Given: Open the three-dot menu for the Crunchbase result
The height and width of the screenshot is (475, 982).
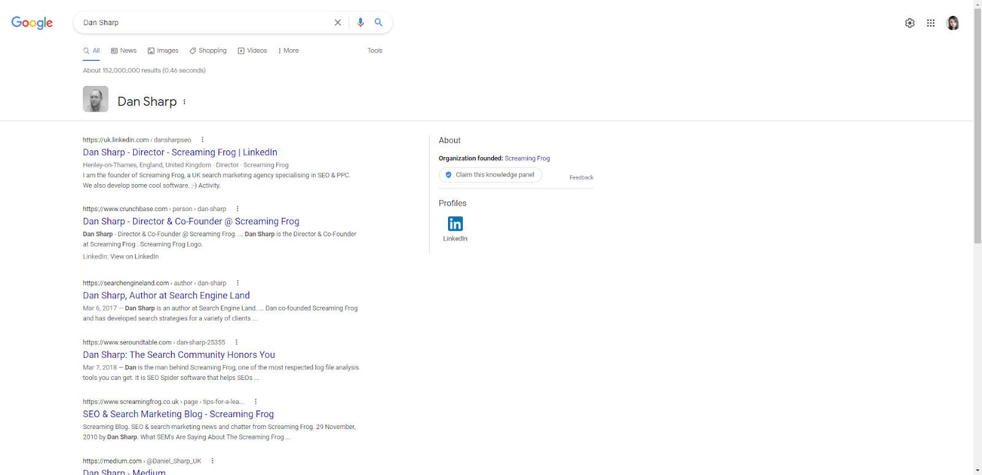Looking at the screenshot, I should (238, 209).
